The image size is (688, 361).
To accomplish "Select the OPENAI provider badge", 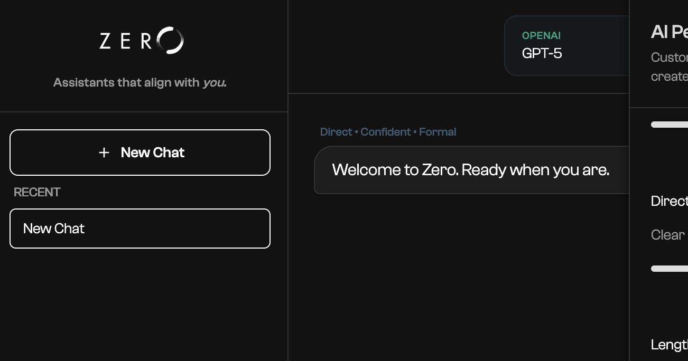I will [541, 36].
